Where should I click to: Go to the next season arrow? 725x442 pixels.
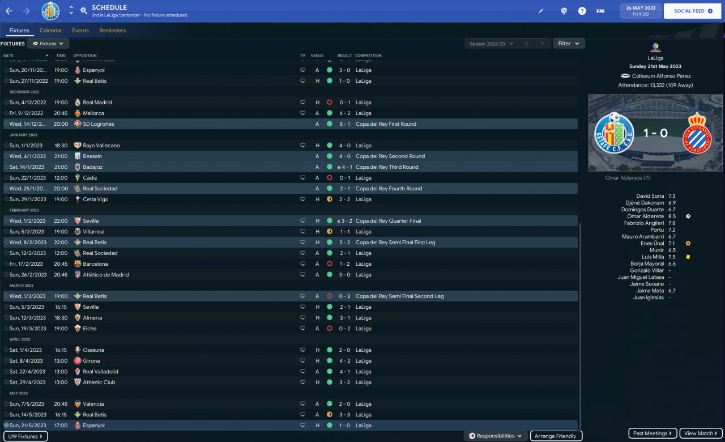543,44
